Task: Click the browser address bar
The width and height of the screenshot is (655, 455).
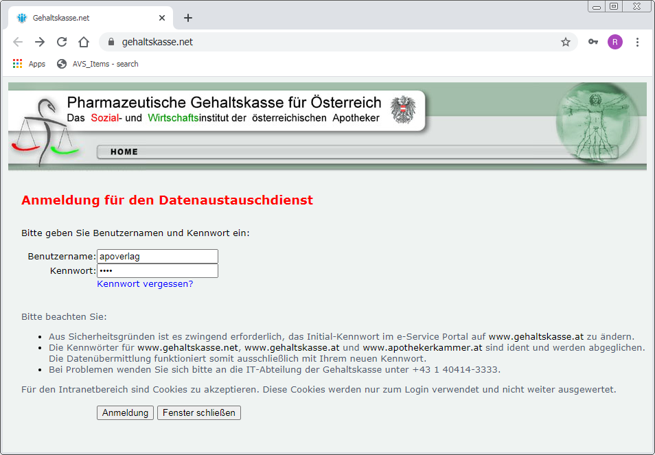Action: pos(275,41)
